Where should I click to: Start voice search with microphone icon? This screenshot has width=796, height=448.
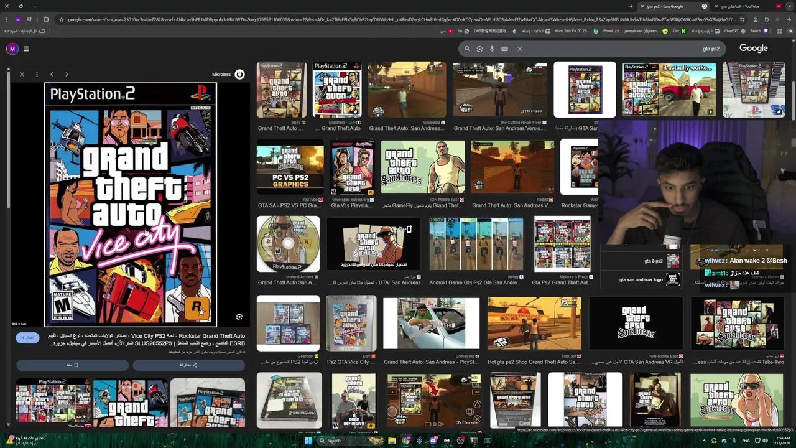click(x=492, y=49)
